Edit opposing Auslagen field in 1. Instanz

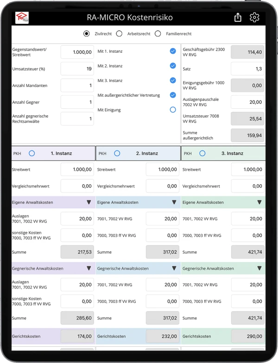(x=77, y=285)
